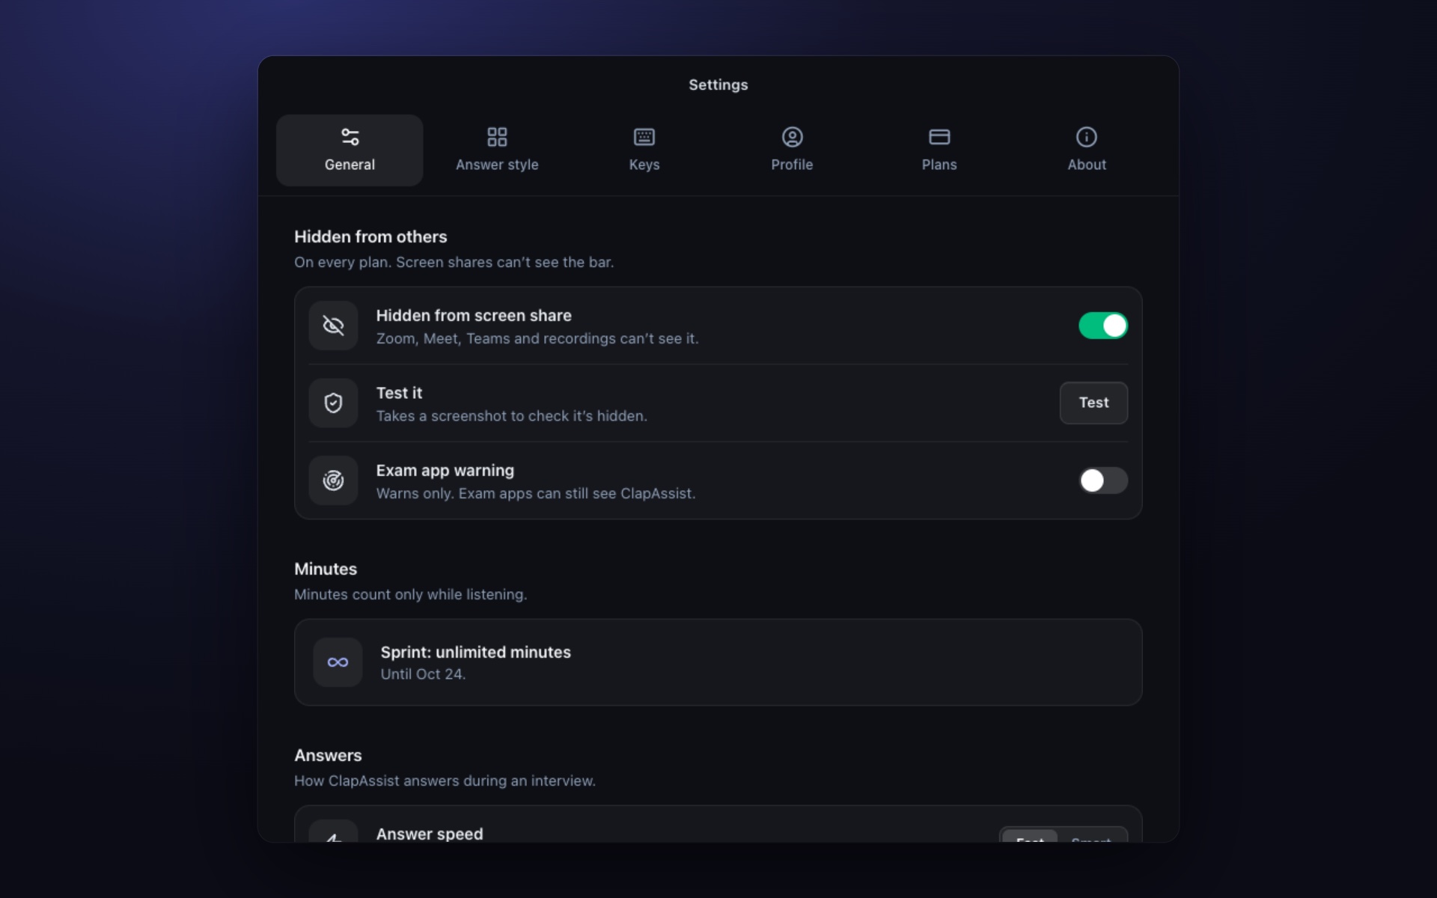Open the Plans tab
The width and height of the screenshot is (1437, 898).
(x=939, y=150)
